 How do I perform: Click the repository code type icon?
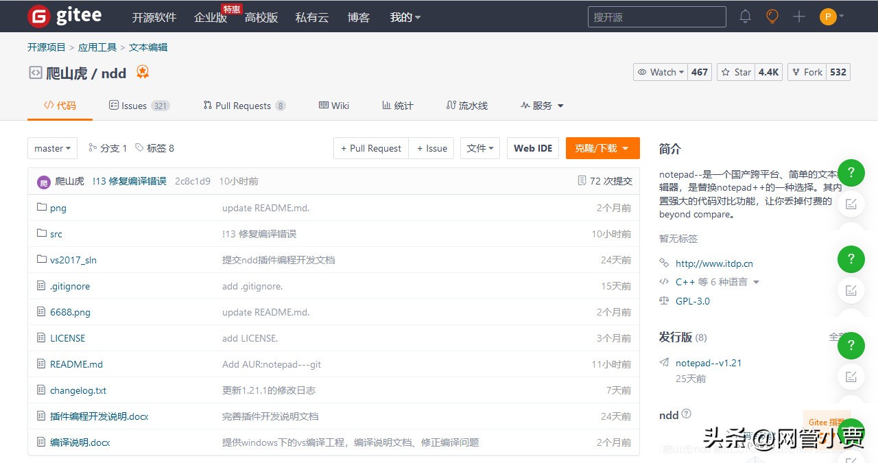pyautogui.click(x=35, y=73)
